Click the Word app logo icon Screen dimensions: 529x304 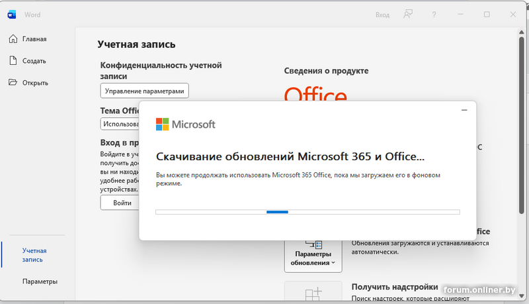coord(12,15)
